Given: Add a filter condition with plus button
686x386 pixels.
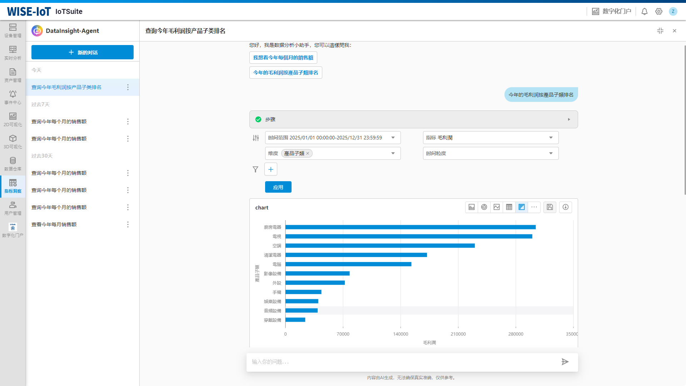Looking at the screenshot, I should (271, 169).
